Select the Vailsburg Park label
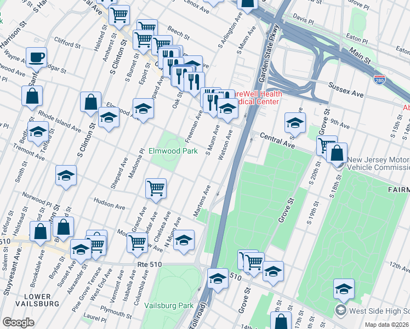 [169, 305]
